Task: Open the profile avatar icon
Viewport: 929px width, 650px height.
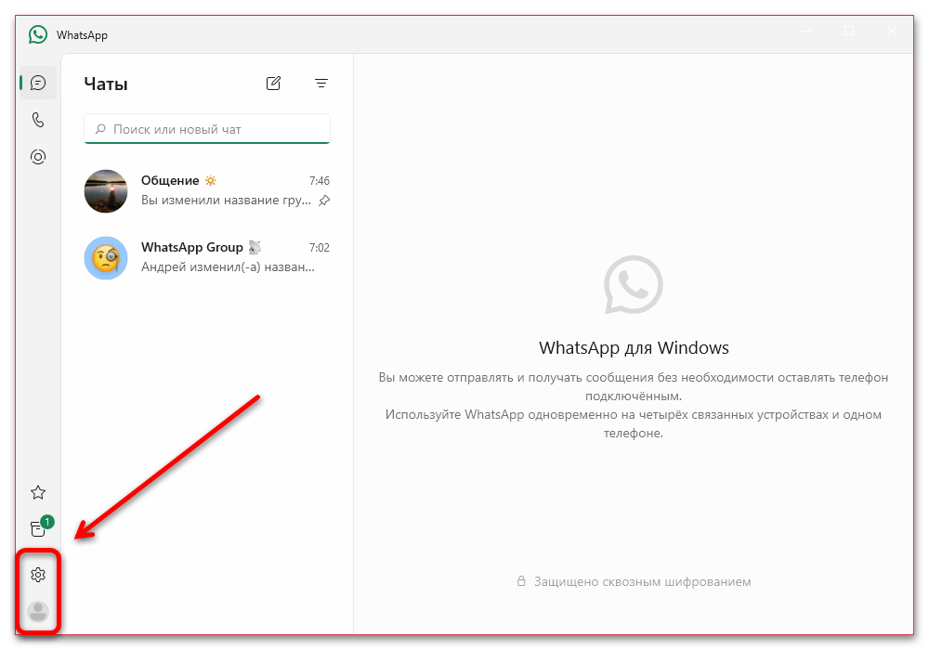Action: (38, 612)
